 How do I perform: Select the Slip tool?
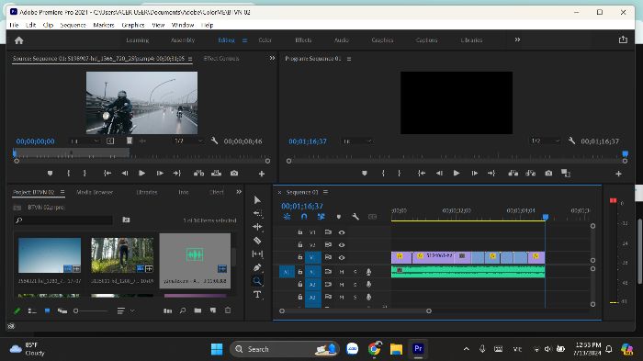(x=257, y=254)
